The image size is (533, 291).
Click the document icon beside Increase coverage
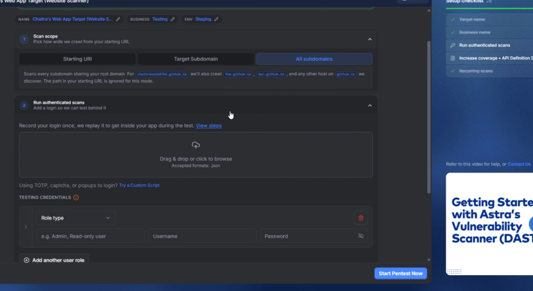(453, 58)
